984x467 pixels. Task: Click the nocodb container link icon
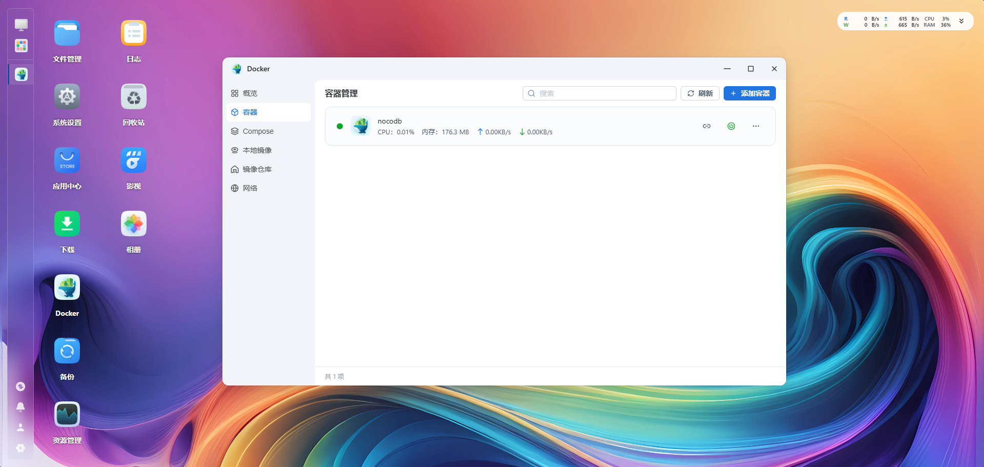click(706, 126)
